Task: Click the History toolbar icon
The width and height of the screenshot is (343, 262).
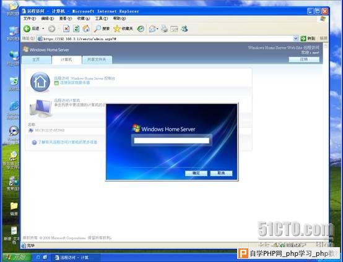Action: pyautogui.click(x=141, y=28)
